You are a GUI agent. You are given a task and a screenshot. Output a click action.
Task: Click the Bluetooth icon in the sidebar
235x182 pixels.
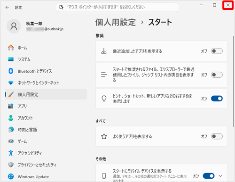click(11, 71)
